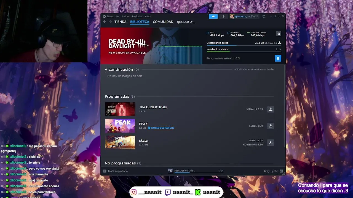Click the Descargando 1 de 1 status

(184, 170)
